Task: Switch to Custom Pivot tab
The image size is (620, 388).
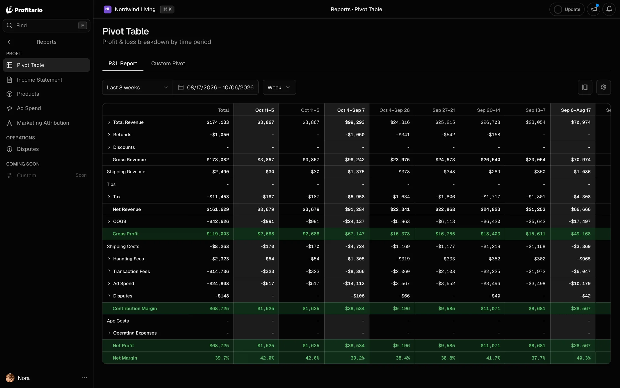Action: pyautogui.click(x=168, y=64)
